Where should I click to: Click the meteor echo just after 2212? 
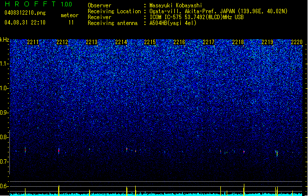tap(59, 151)
